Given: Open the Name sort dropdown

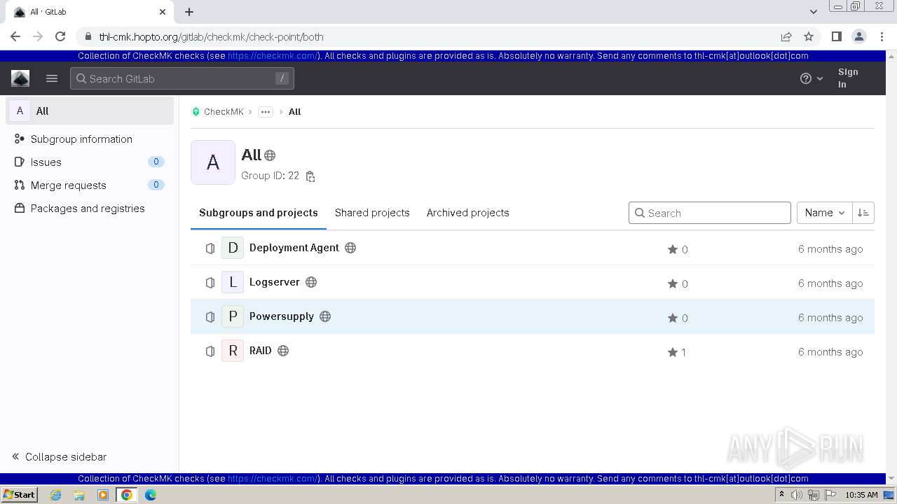Looking at the screenshot, I should click(x=825, y=213).
